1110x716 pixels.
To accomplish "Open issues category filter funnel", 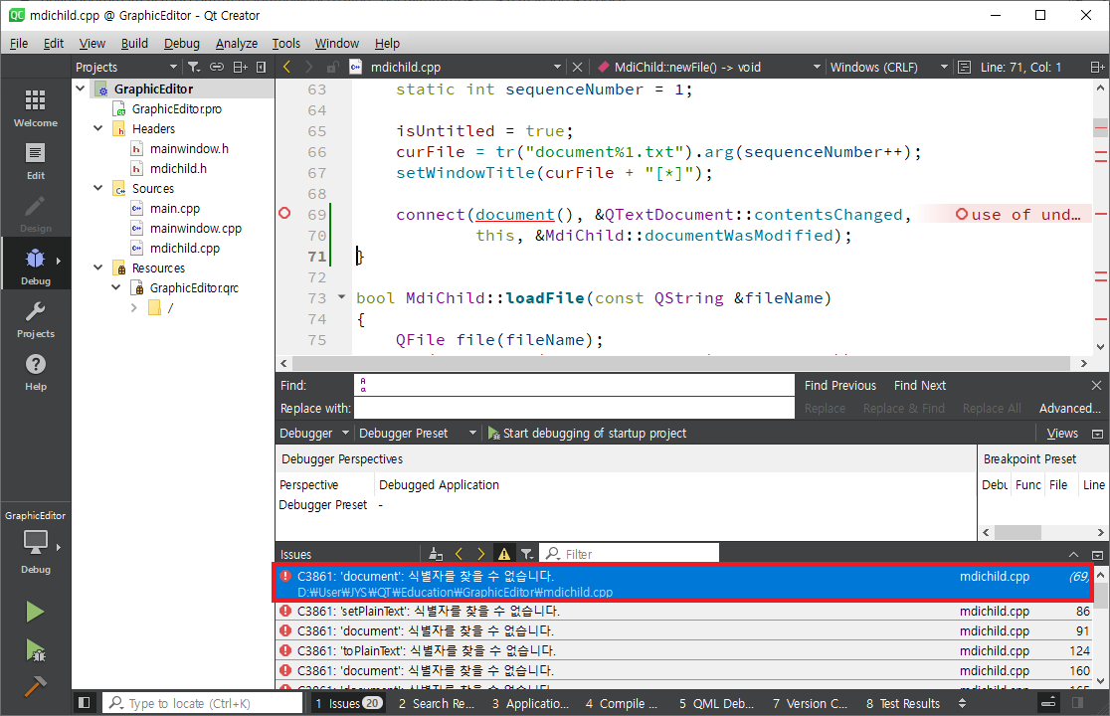I will [x=527, y=553].
